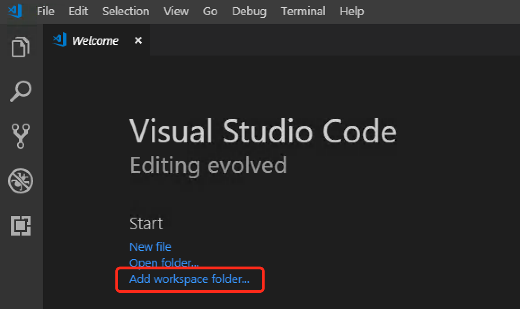520x309 pixels.
Task: Click the VS Code logo in title bar
Action: [15, 11]
